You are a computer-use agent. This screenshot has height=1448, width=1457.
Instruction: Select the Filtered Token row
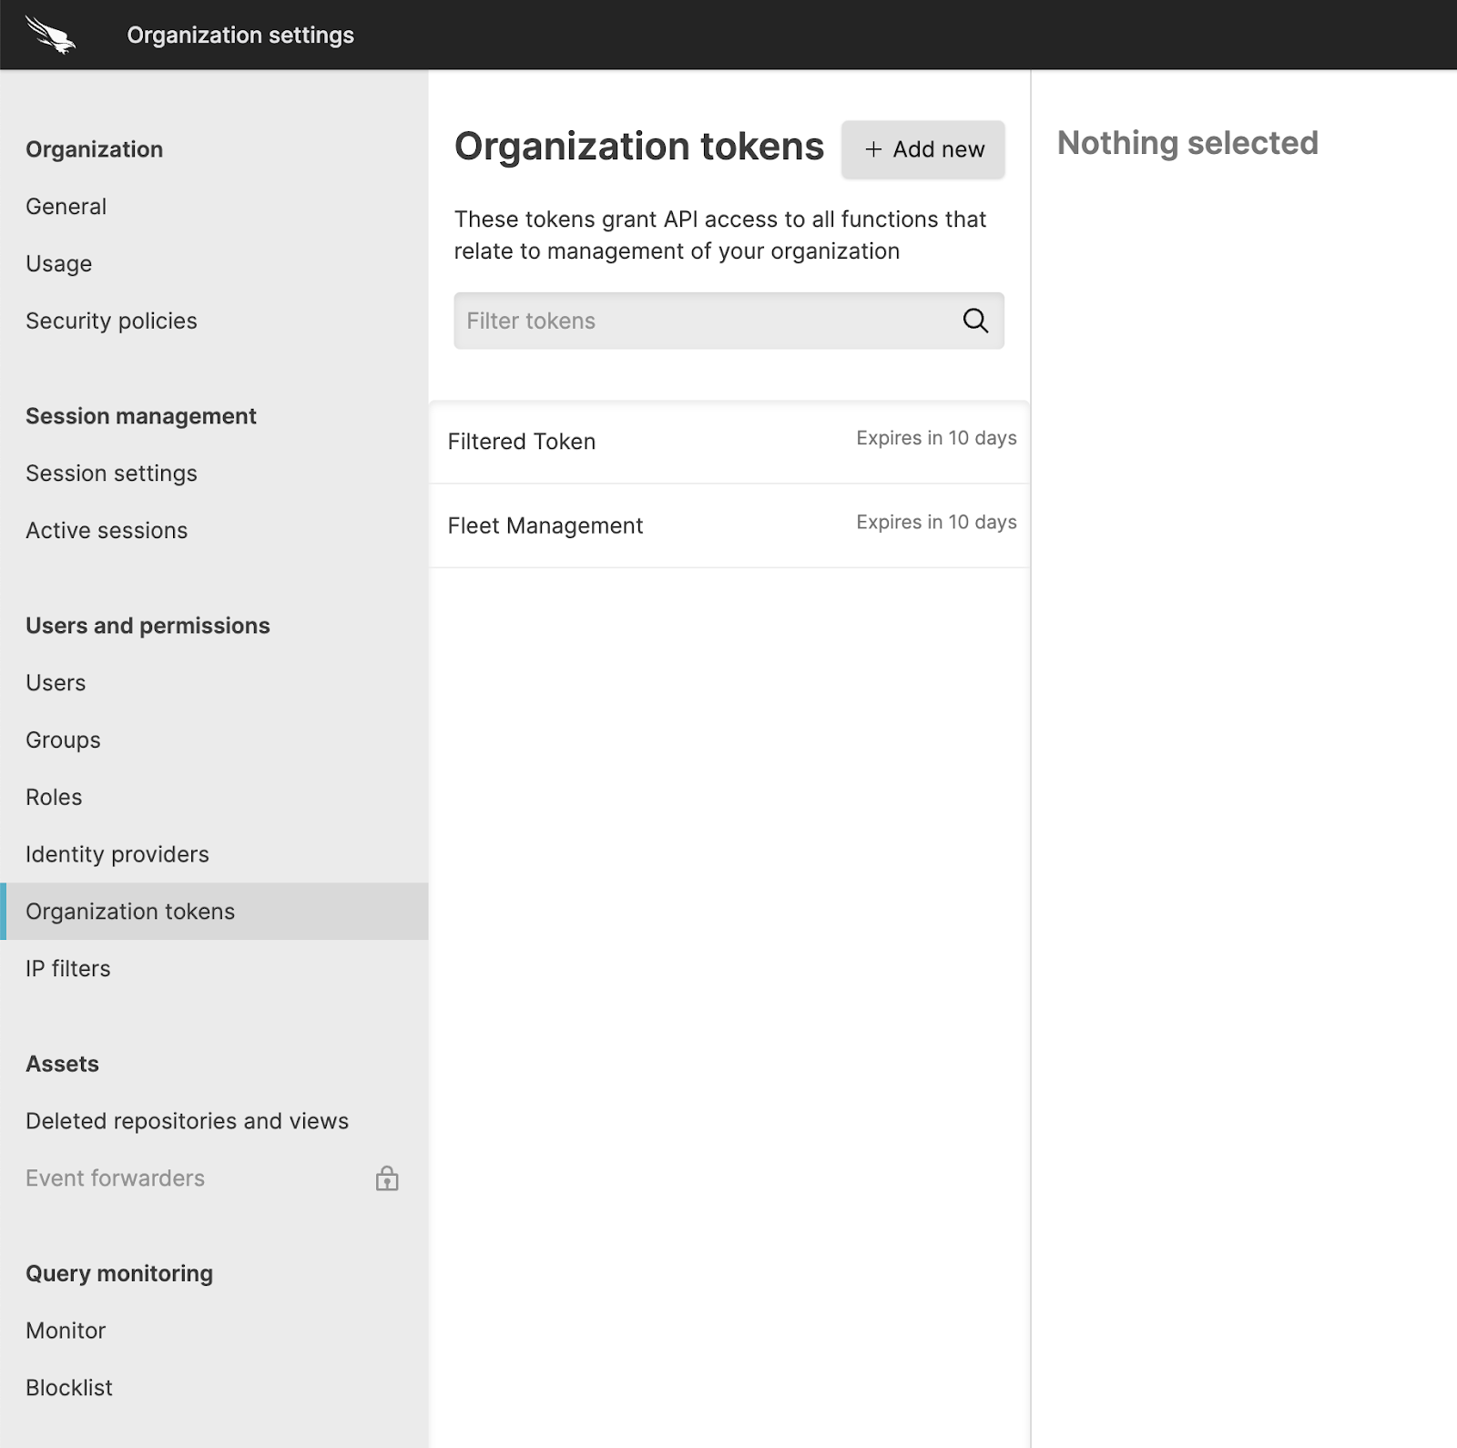[x=728, y=442]
